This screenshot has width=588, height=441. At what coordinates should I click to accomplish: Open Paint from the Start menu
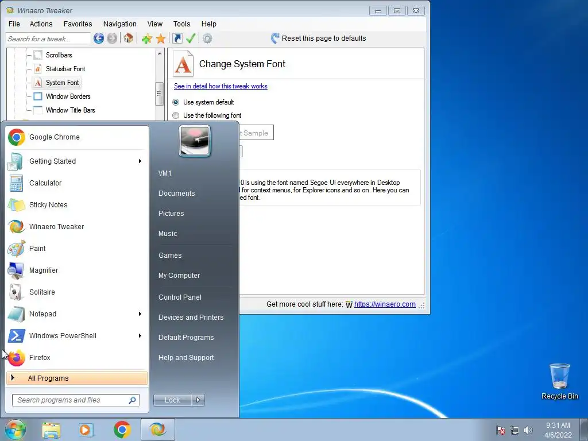coord(77,248)
